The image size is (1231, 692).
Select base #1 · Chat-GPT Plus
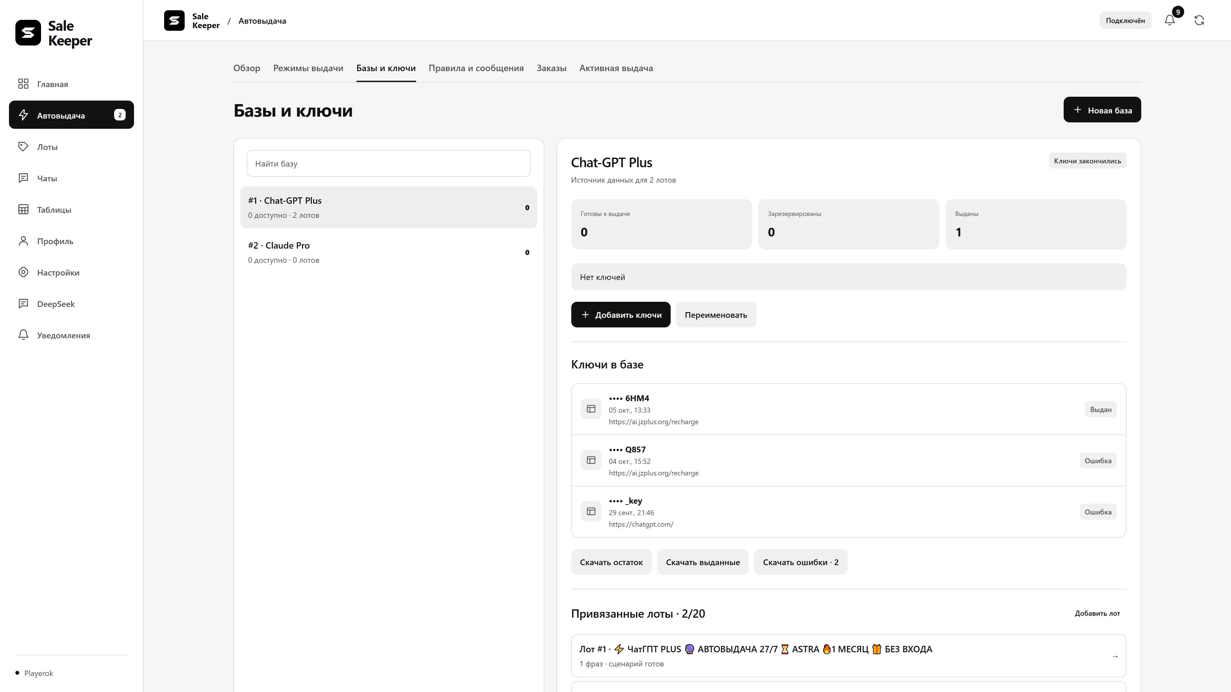tap(389, 207)
